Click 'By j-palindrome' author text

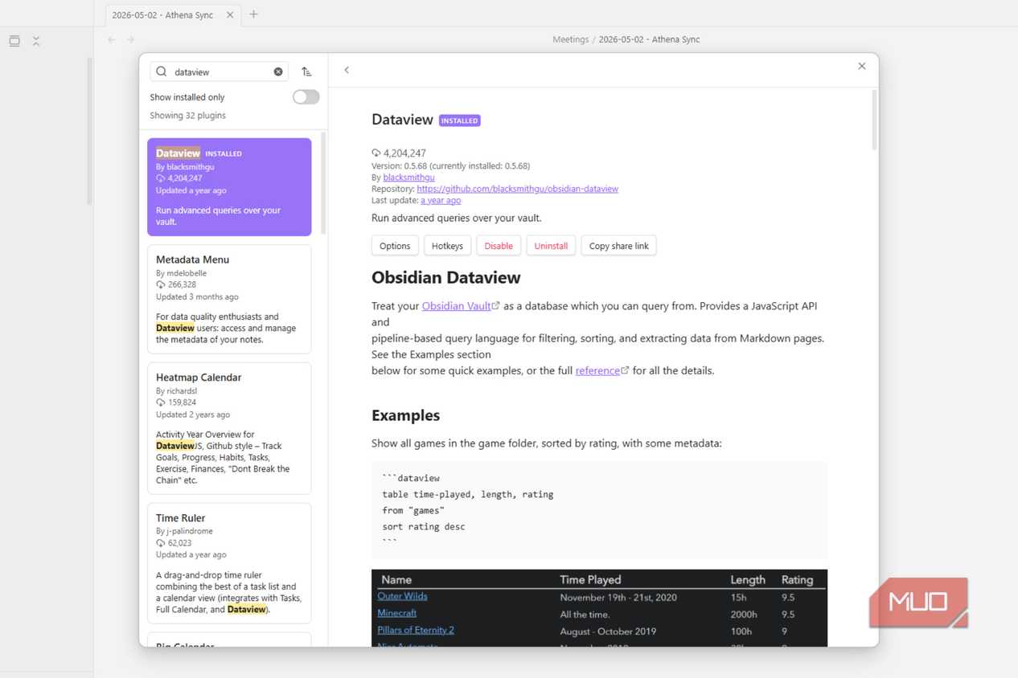point(184,531)
